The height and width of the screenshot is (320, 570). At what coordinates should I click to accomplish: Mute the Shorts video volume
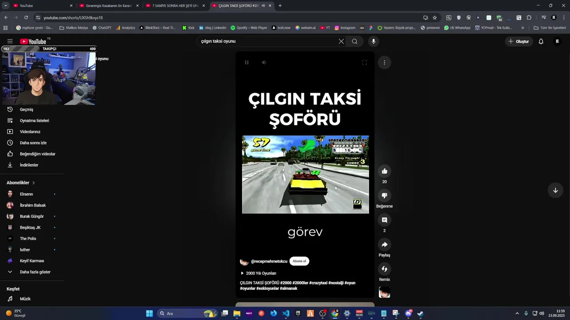(264, 63)
